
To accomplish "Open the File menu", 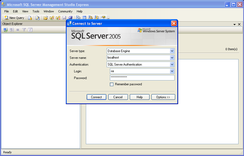I will coord(6,11).
